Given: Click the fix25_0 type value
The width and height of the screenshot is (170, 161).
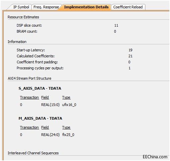Looking at the screenshot, I should point(68,135).
